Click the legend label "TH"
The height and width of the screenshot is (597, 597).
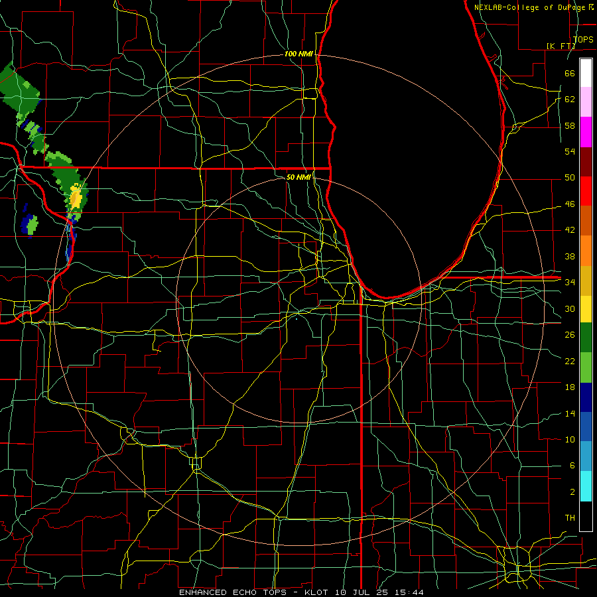point(570,517)
